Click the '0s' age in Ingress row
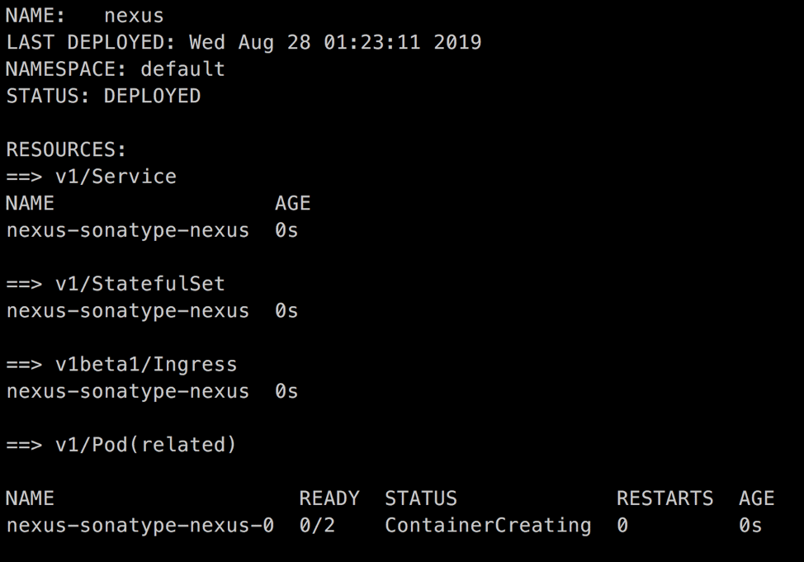The height and width of the screenshot is (562, 804). click(x=286, y=391)
